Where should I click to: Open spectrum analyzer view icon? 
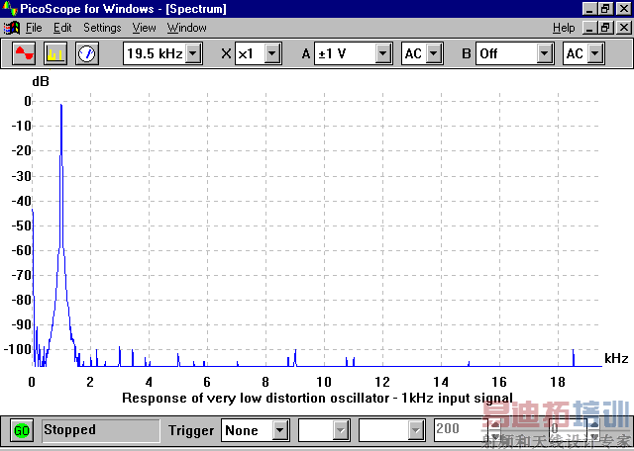pyautogui.click(x=55, y=53)
